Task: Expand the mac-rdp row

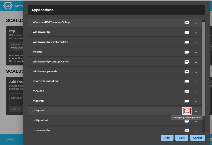Action: pyautogui.click(x=196, y=102)
